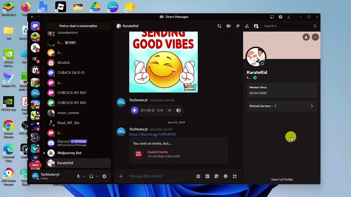351x197 pixels.
Task: Open more options on KarateKid profile
Action: pos(315,37)
